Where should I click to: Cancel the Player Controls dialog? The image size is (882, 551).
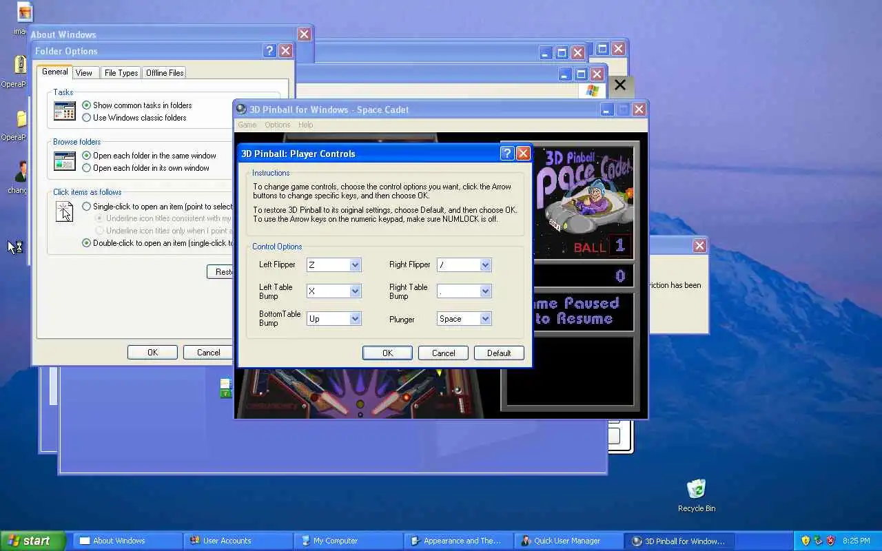[x=443, y=353]
